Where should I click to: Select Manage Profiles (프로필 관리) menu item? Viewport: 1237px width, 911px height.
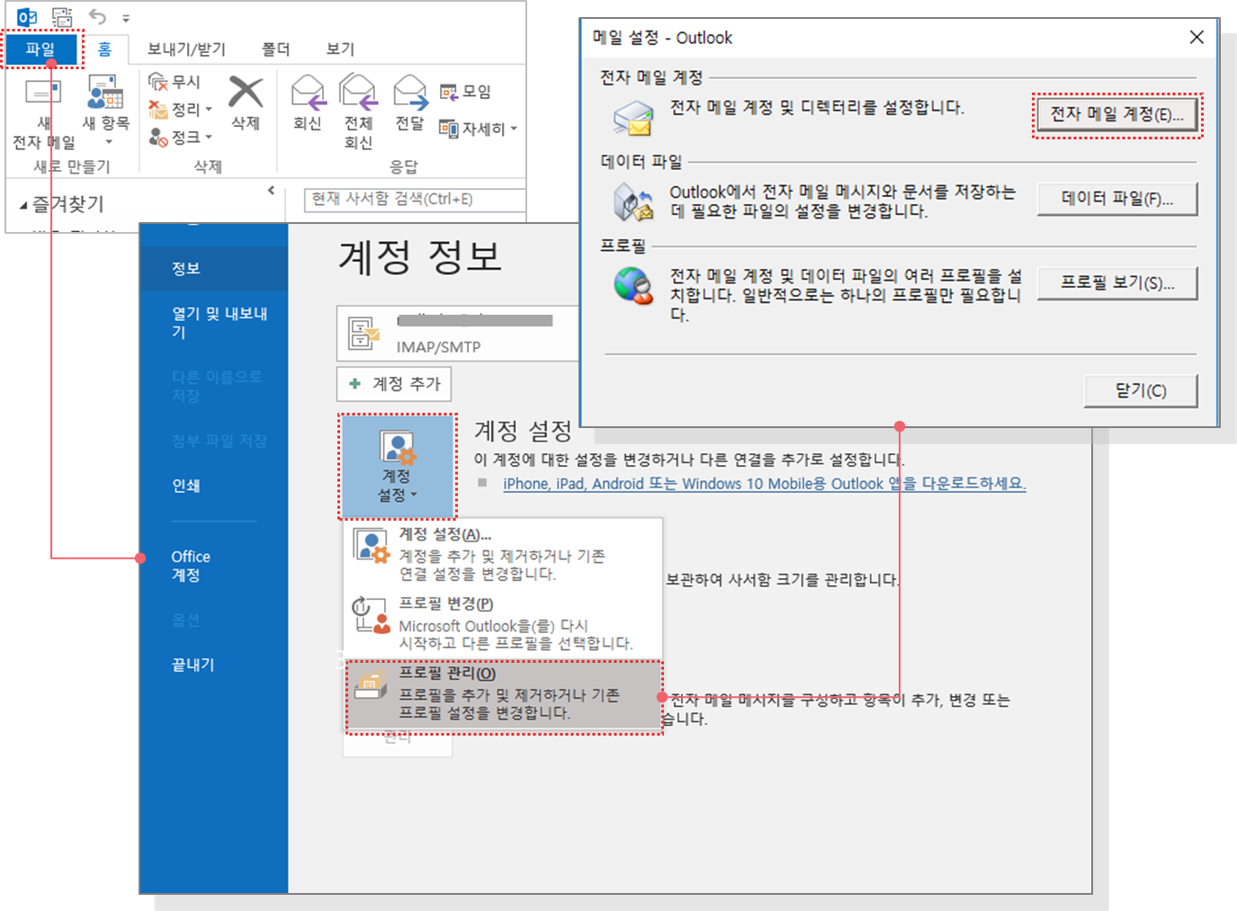click(504, 693)
